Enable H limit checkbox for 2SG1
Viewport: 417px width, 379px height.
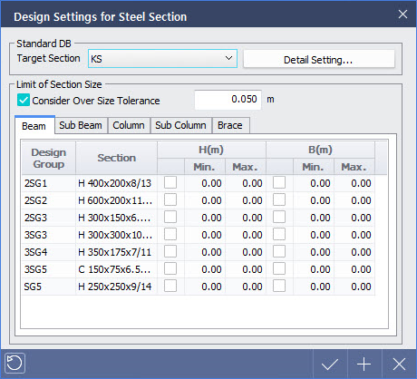(x=170, y=182)
